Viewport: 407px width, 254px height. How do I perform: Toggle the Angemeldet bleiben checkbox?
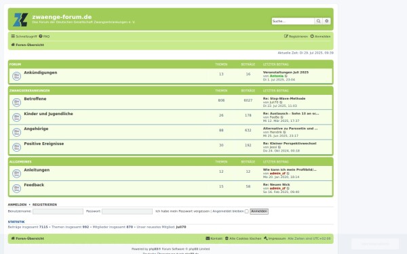(x=247, y=211)
